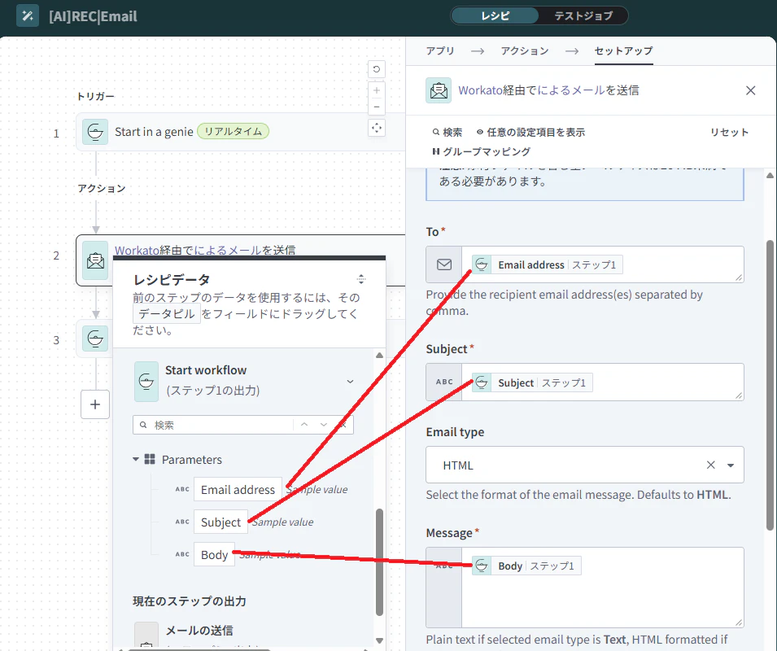The height and width of the screenshot is (651, 777).
Task: Add a new step with the plus button
Action: pos(95,404)
